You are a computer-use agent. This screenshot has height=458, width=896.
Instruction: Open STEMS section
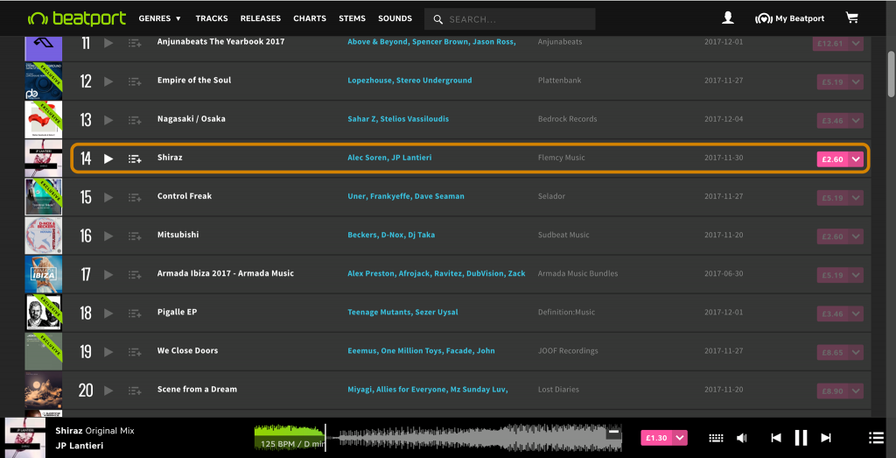pyautogui.click(x=352, y=18)
